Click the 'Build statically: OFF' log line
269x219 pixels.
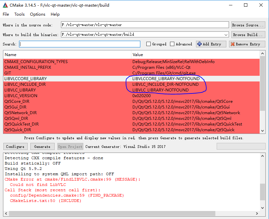33,163
